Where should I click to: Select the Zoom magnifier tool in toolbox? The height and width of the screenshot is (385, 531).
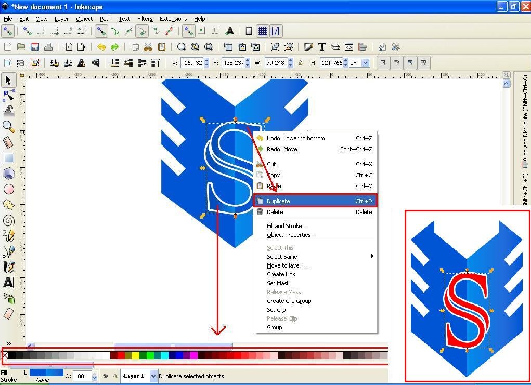pyautogui.click(x=8, y=127)
